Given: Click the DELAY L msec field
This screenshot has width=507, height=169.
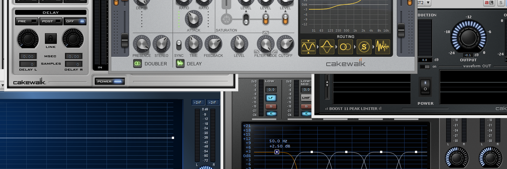Looking at the screenshot, I should [28, 56].
